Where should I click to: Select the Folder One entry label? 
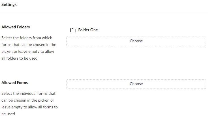88,30
